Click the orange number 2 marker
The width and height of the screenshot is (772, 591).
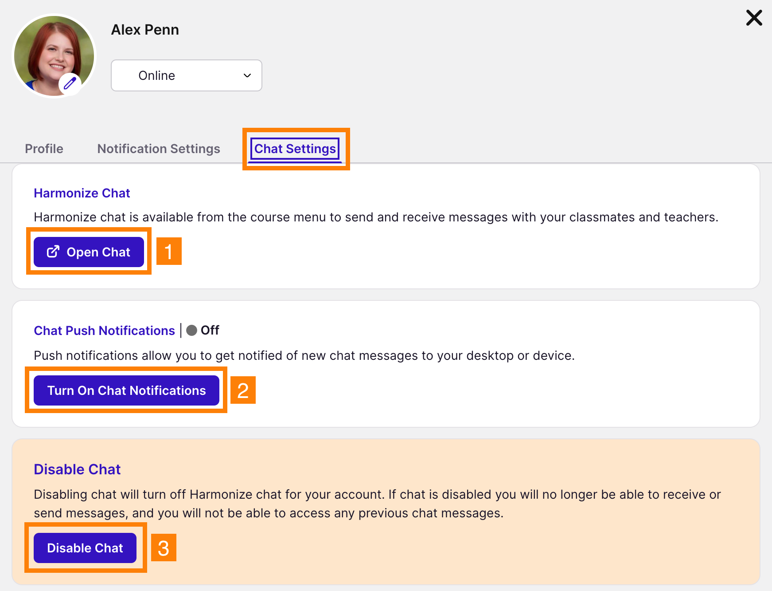point(243,390)
